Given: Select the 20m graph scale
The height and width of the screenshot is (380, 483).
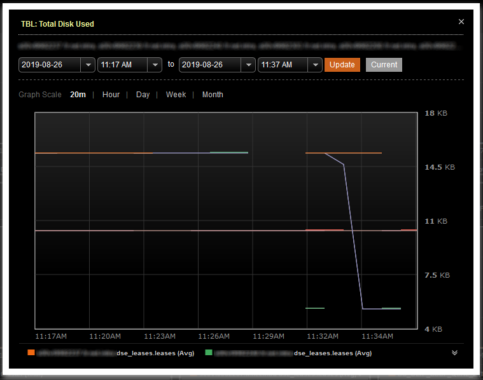Looking at the screenshot, I should pyautogui.click(x=78, y=95).
